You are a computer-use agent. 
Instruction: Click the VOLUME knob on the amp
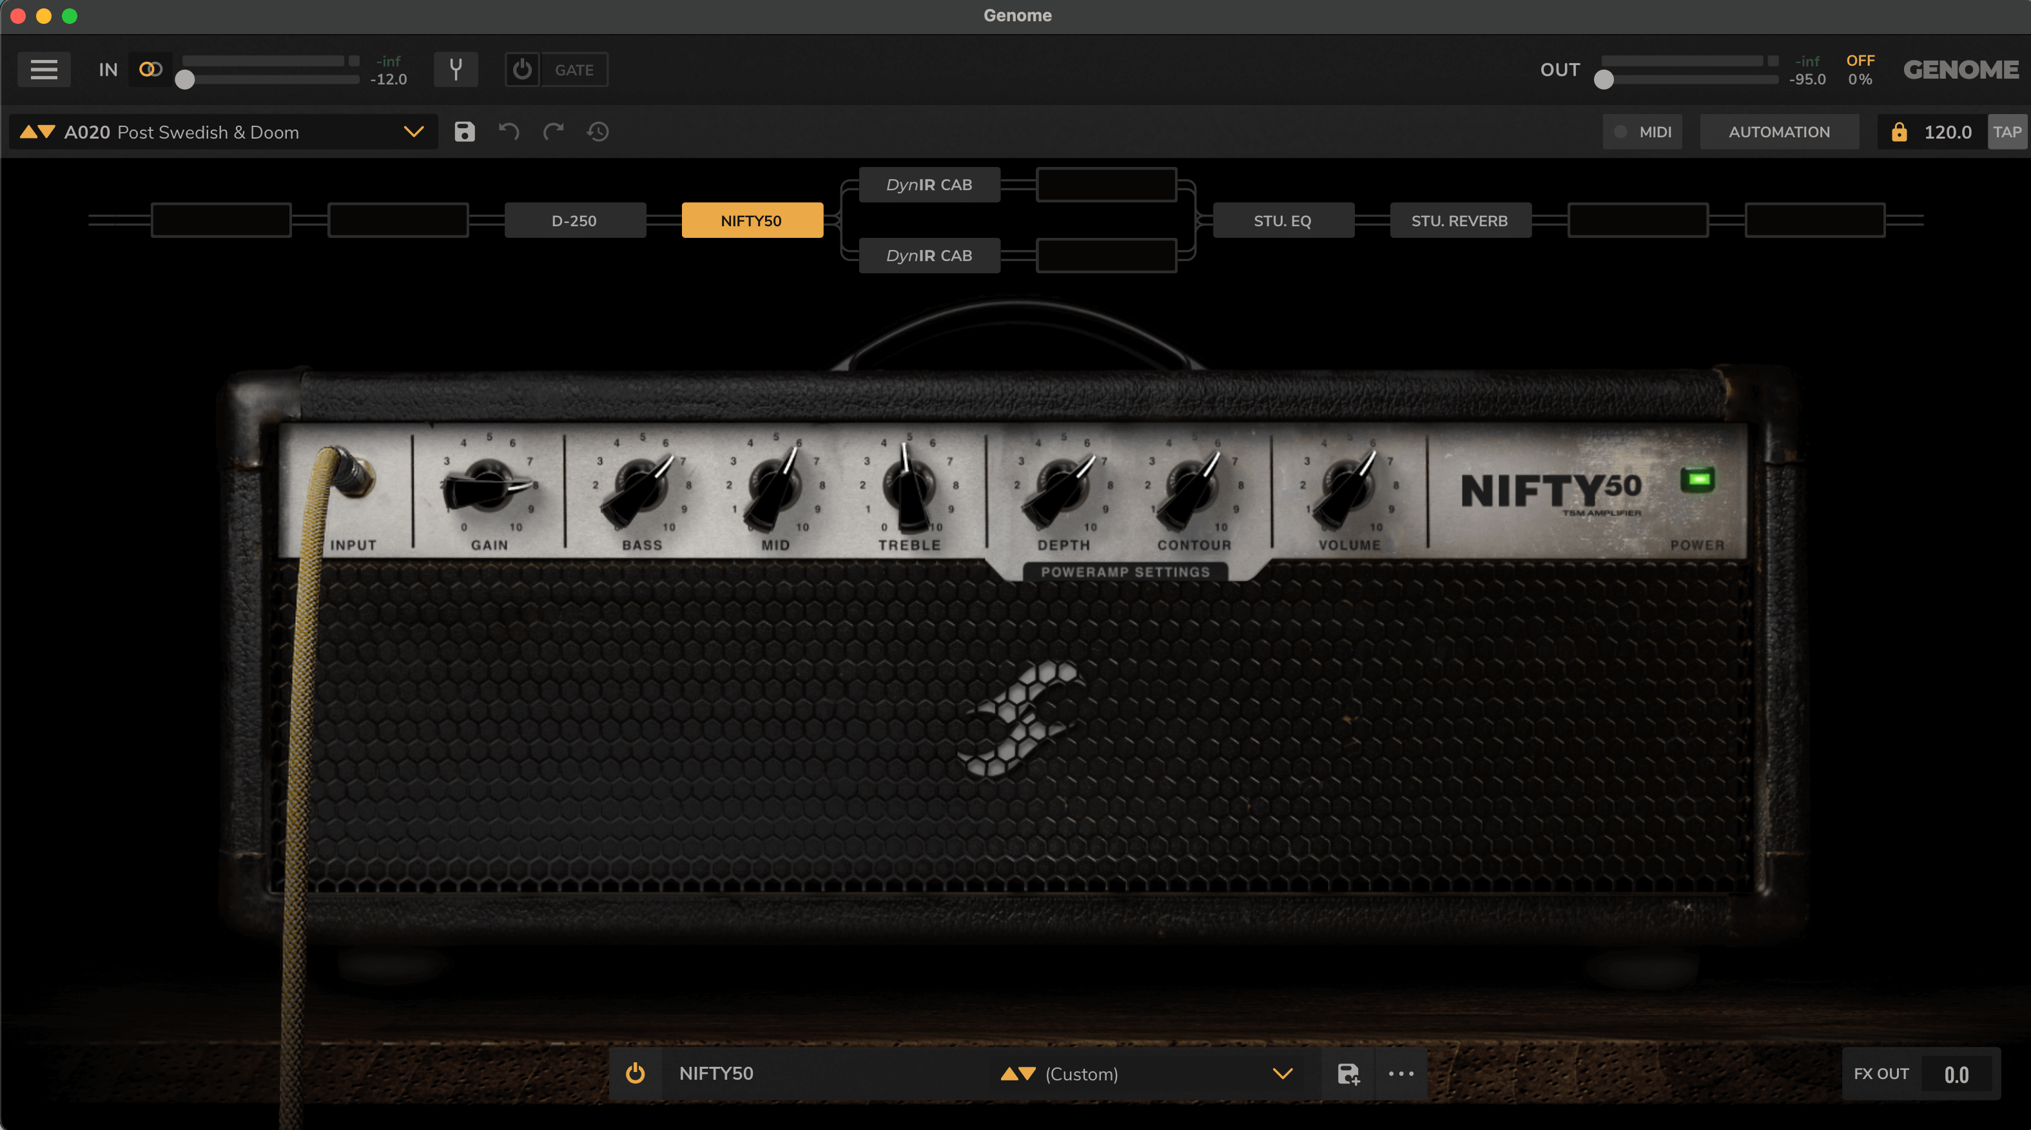[1348, 487]
